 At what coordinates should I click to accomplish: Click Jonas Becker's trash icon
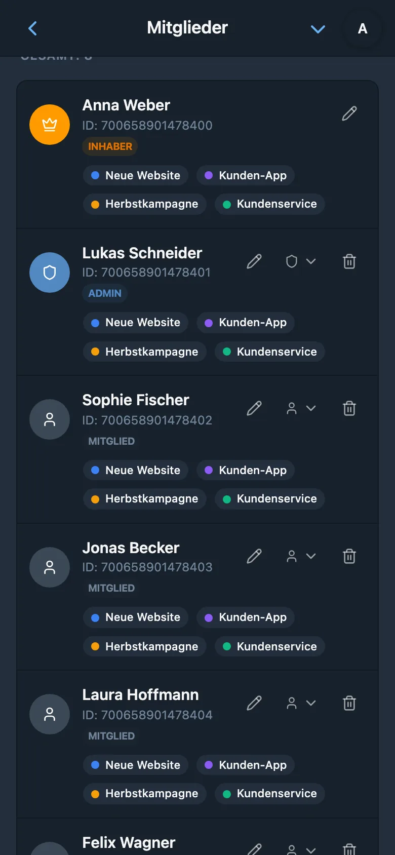coord(349,556)
